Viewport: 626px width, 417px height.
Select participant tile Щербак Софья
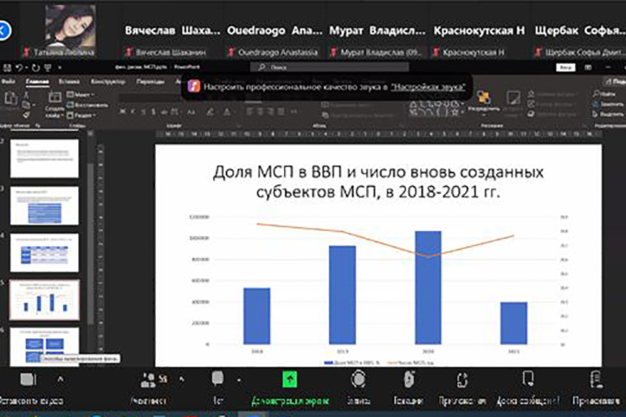pyautogui.click(x=580, y=31)
